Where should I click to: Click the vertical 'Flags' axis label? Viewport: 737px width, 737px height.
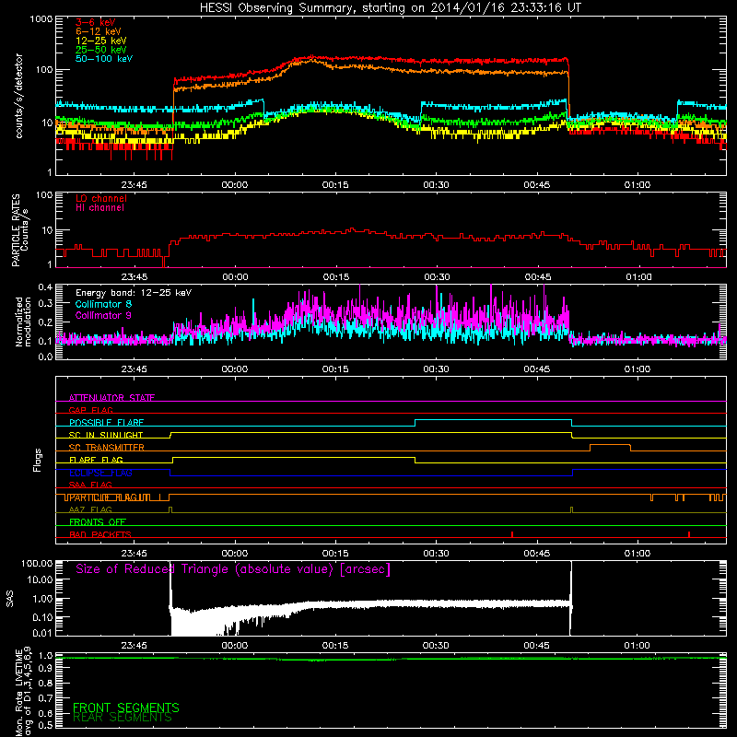click(38, 460)
